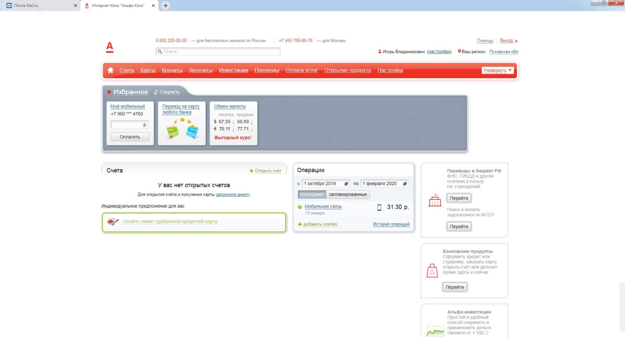This screenshot has height=352, width=625.
Task: Click the red cross beside Выход
Action: click(516, 41)
